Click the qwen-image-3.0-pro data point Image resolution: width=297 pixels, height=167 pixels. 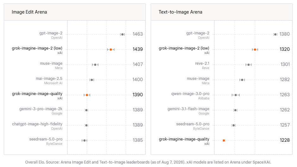coord(236,95)
